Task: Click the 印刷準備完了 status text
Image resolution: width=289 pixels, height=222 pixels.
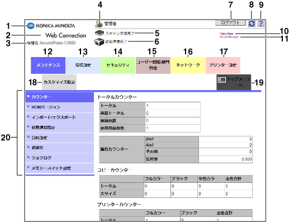Action: (x=116, y=42)
